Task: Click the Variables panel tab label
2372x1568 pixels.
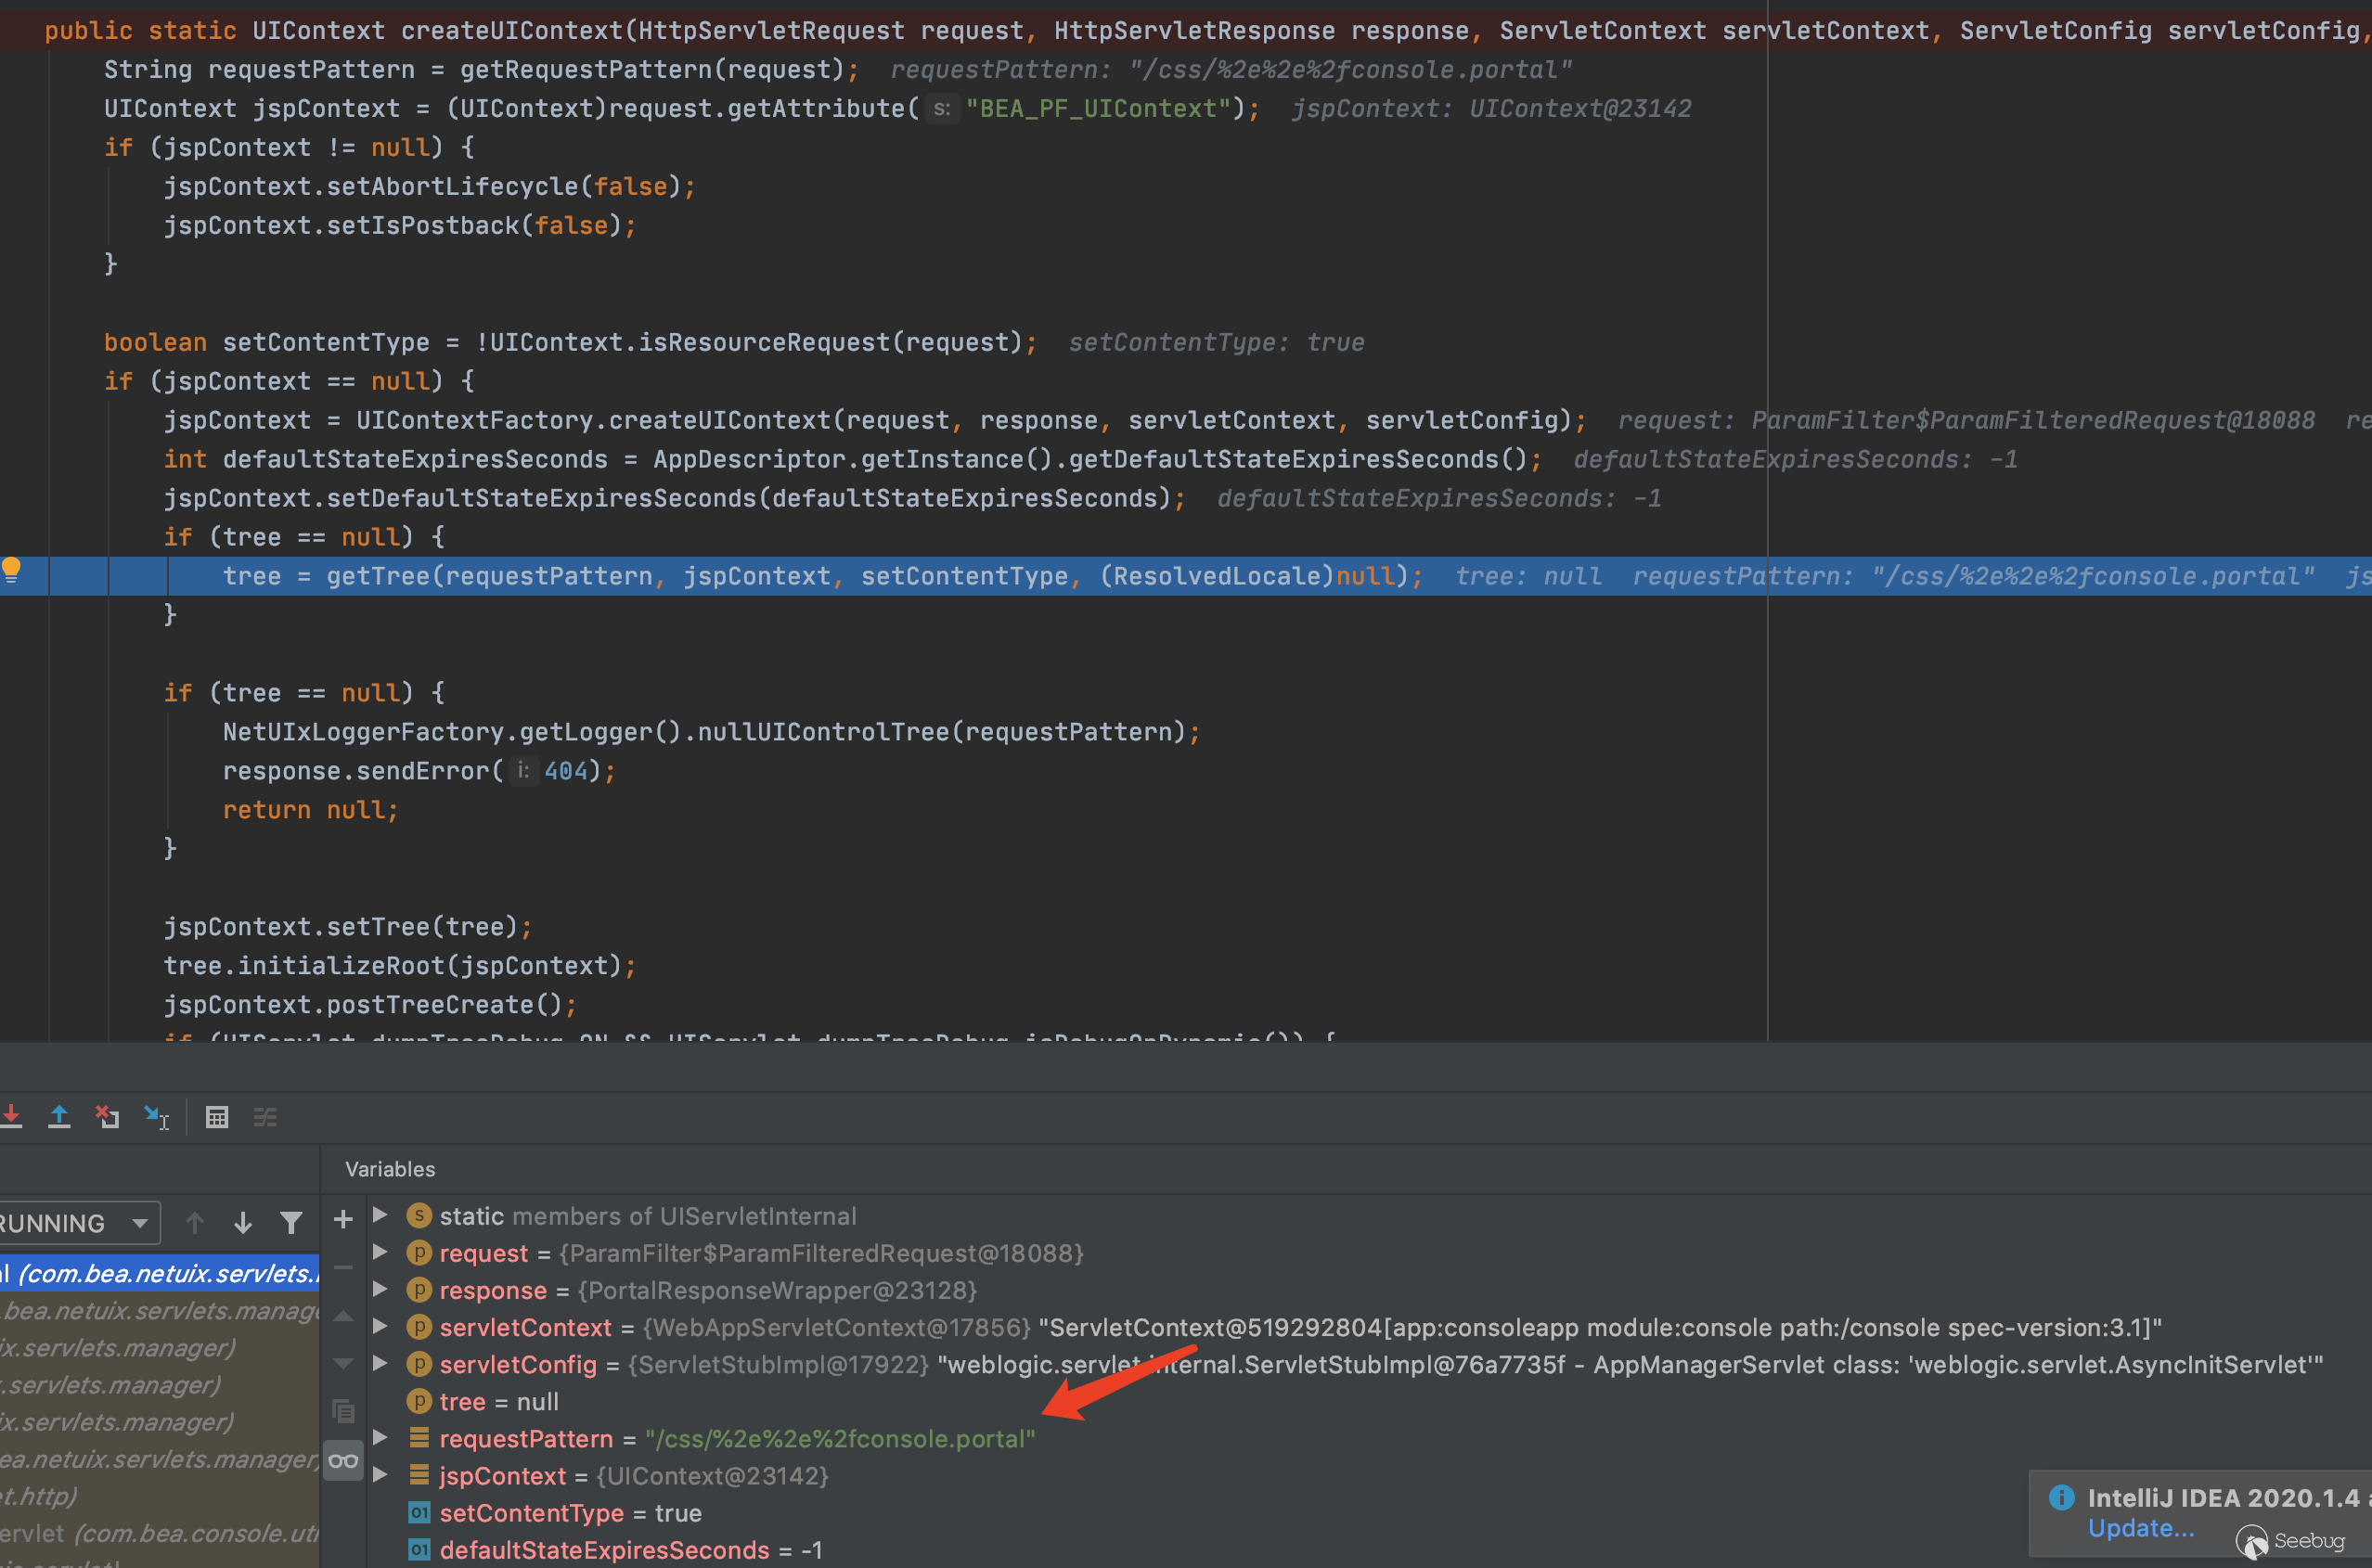Action: coord(390,1169)
